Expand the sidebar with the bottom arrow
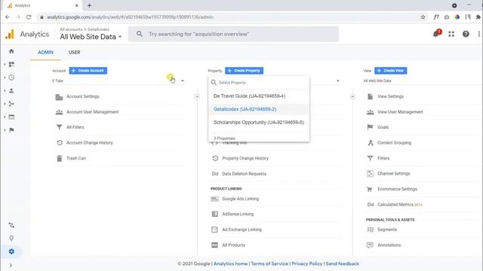Image resolution: width=483 pixels, height=271 pixels. [x=11, y=265]
